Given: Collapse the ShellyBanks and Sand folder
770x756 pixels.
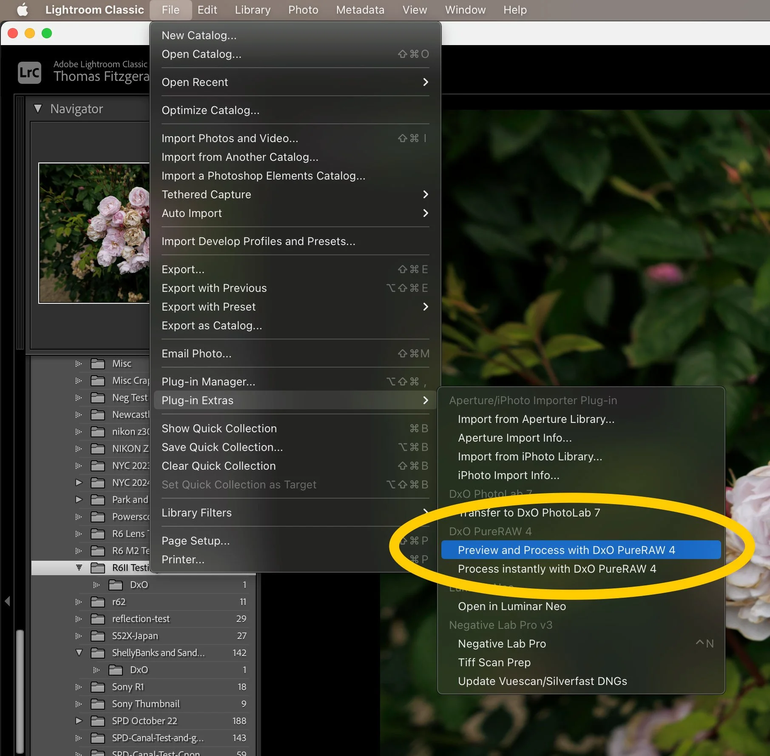Looking at the screenshot, I should tap(79, 653).
